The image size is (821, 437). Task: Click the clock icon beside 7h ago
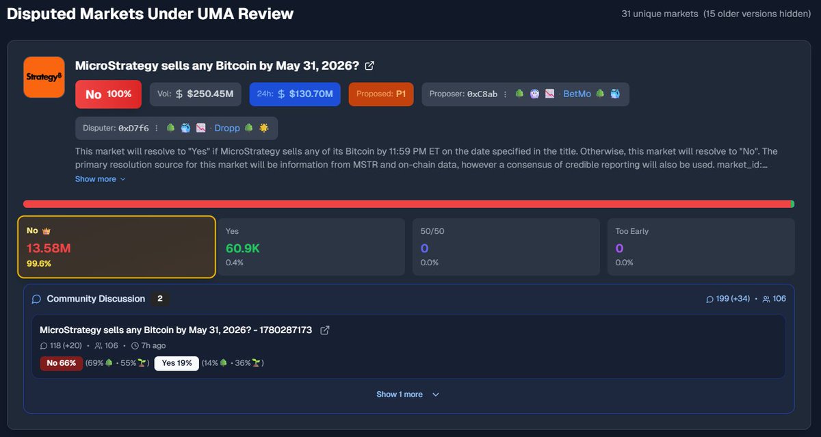click(x=135, y=345)
